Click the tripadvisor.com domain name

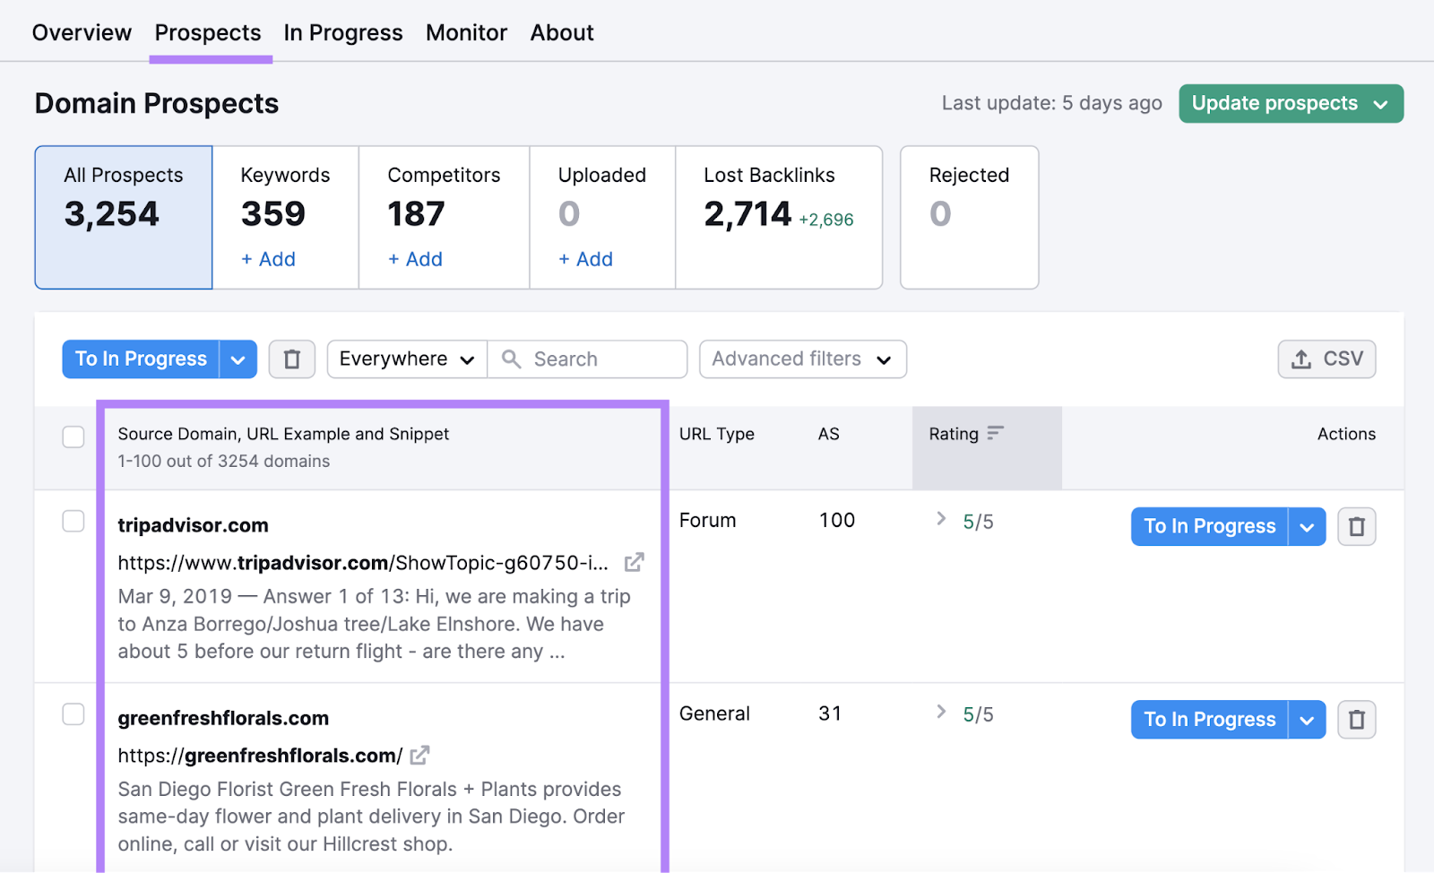click(x=193, y=525)
